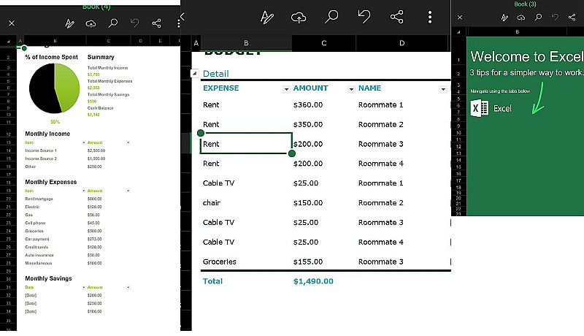The height and width of the screenshot is (336, 584).
Task: Open the EXPENSE column filter dropdown
Action: tap(286, 89)
